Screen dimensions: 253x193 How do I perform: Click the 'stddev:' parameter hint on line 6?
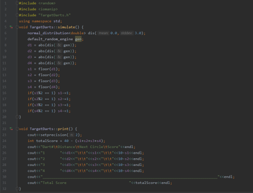click(126, 33)
